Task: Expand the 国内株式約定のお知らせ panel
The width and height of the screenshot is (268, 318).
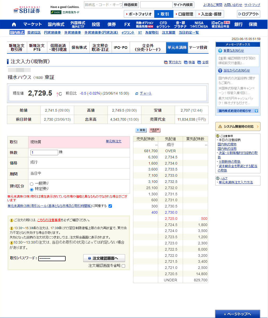Action: click(x=256, y=111)
